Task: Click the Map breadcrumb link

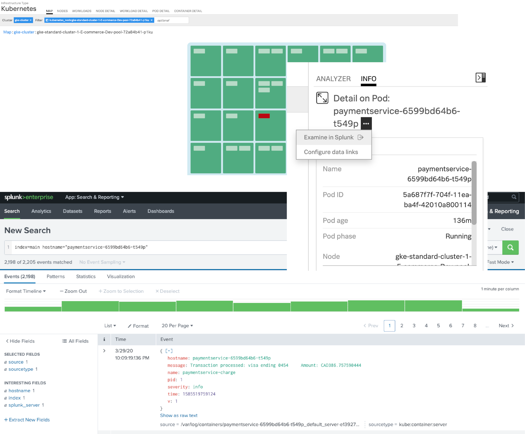Action: [x=7, y=32]
